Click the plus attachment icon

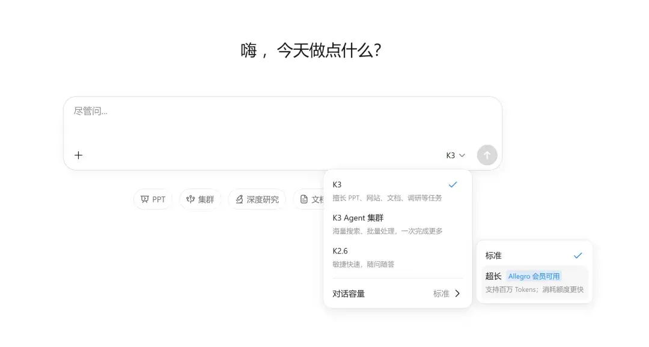click(x=78, y=155)
